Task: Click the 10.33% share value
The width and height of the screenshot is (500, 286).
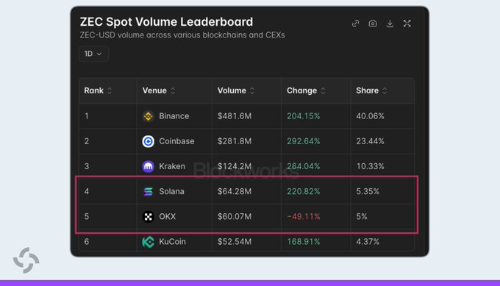Action: pyautogui.click(x=370, y=166)
